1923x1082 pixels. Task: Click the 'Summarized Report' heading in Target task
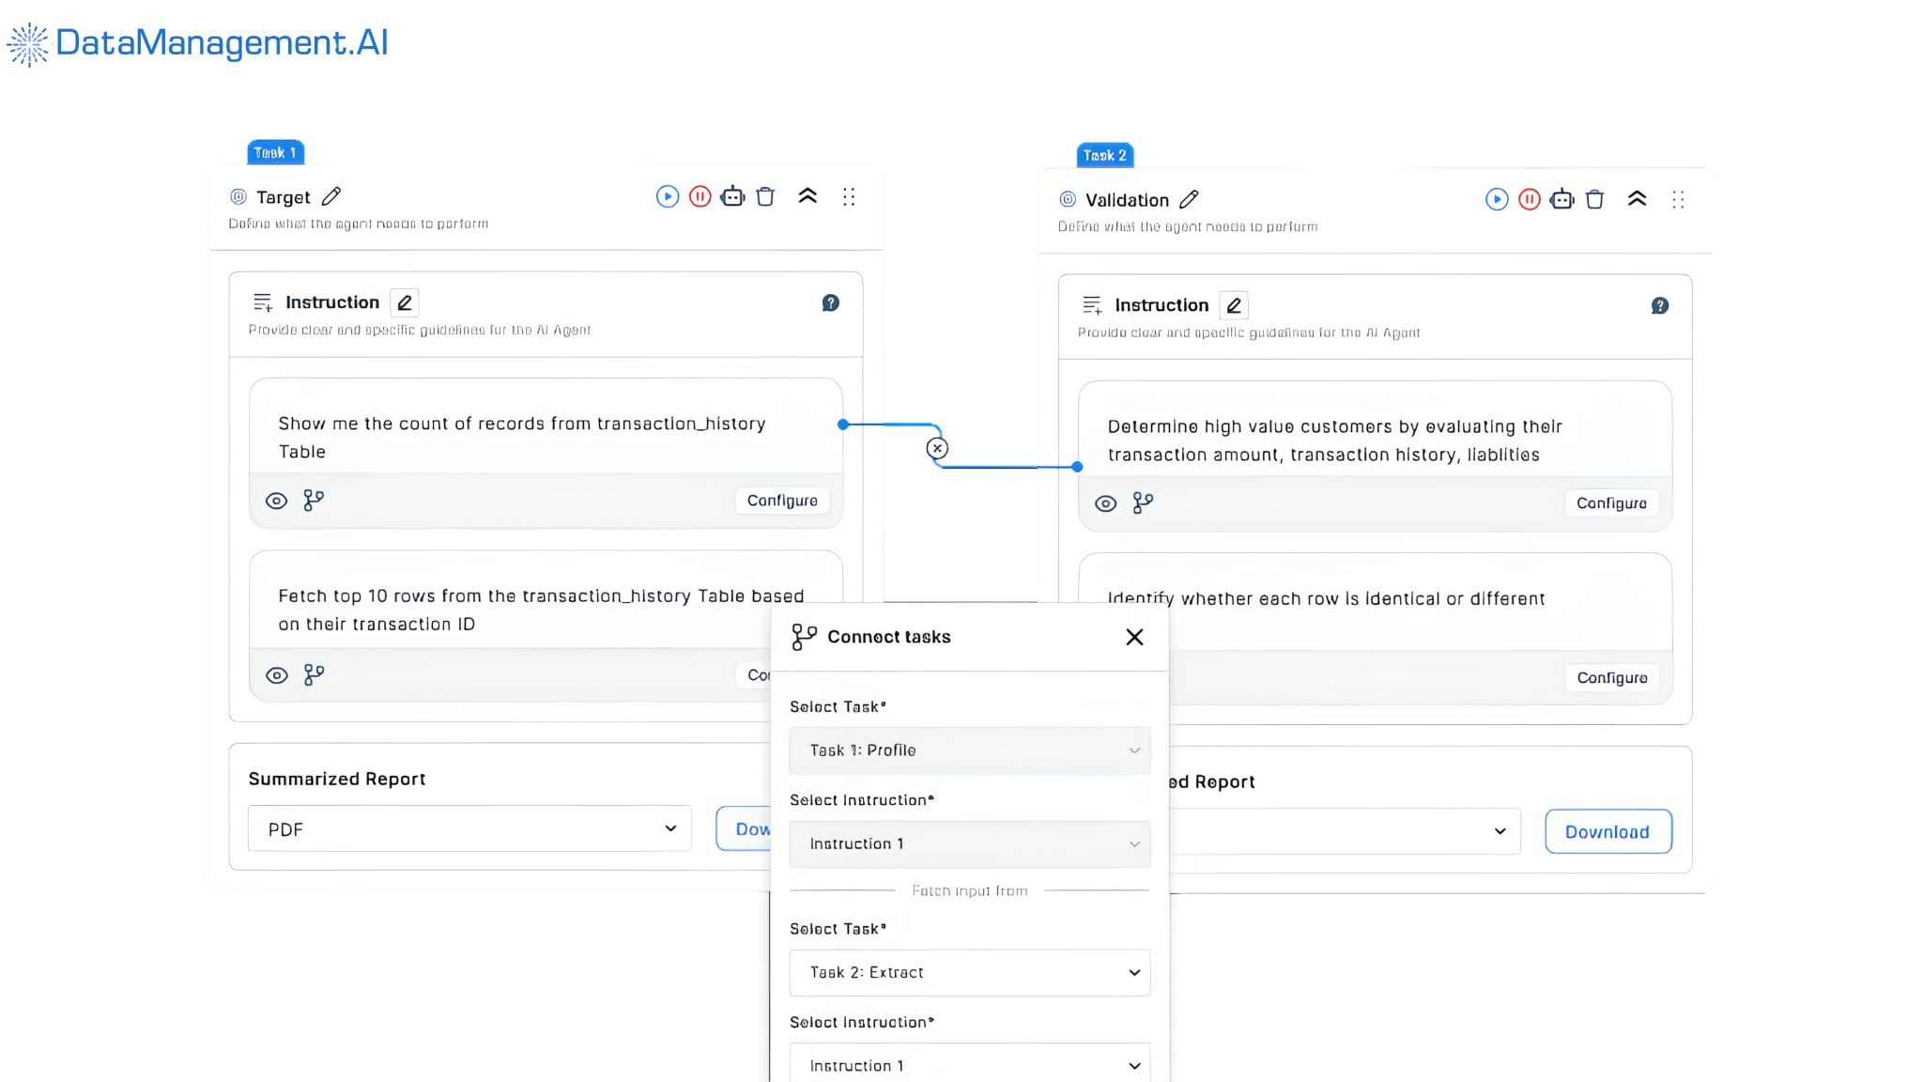click(336, 779)
